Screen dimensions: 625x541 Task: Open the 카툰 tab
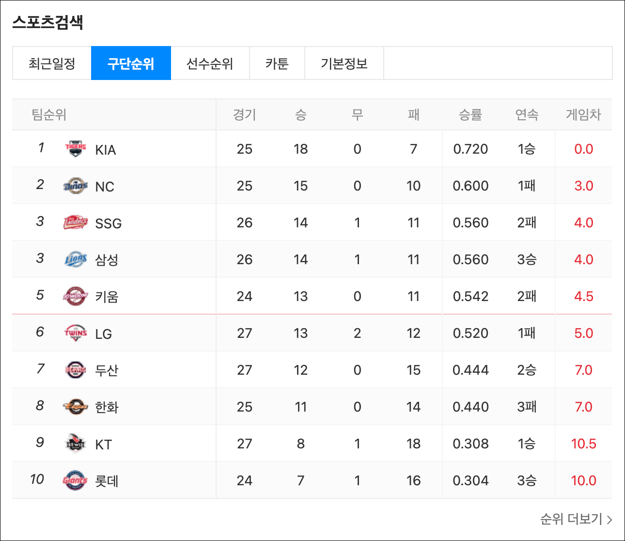coord(277,64)
